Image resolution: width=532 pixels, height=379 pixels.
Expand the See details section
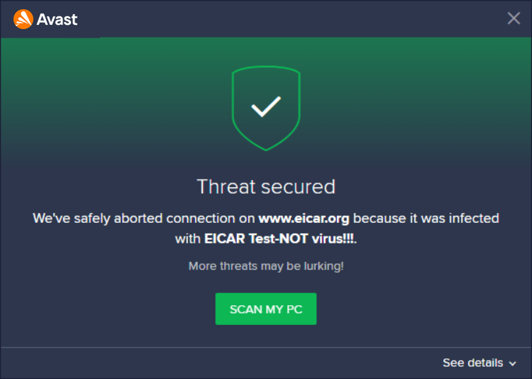click(473, 363)
